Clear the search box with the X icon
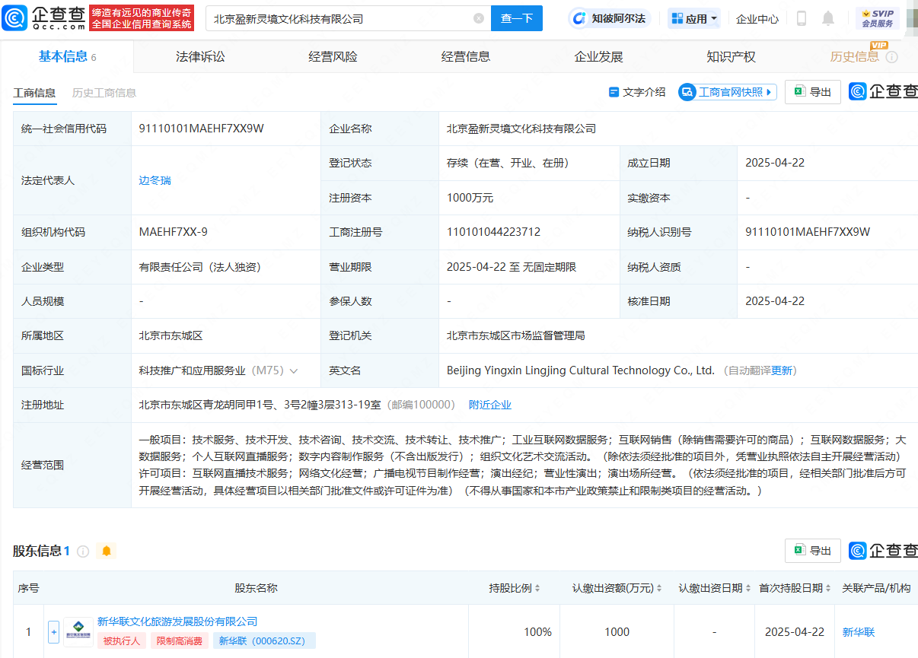Viewport: 918px width, 658px height. point(479,18)
